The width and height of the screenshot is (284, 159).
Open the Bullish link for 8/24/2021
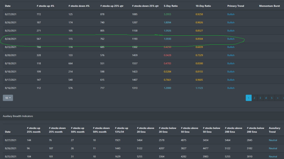(231, 39)
